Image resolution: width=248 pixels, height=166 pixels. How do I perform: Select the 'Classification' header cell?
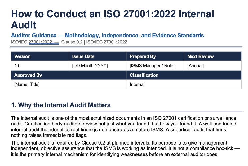click(x=184, y=75)
